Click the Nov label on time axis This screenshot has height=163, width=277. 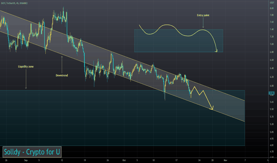(x=225, y=160)
